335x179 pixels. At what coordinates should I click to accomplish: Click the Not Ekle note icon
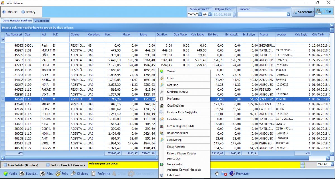point(161,85)
